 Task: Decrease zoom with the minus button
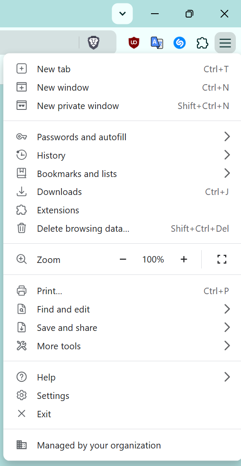(x=123, y=260)
